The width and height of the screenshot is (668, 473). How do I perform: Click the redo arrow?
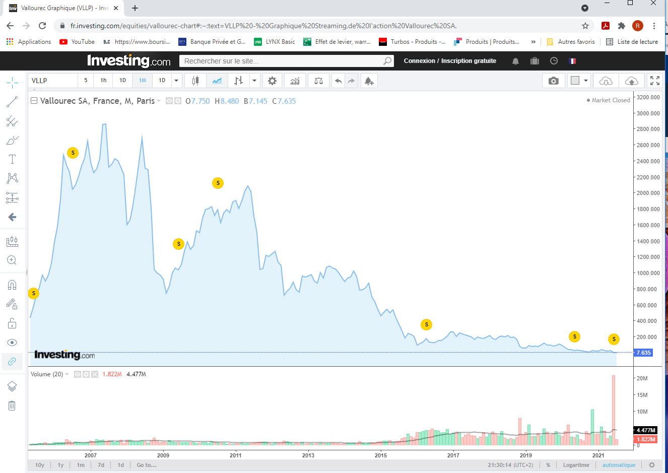point(352,81)
